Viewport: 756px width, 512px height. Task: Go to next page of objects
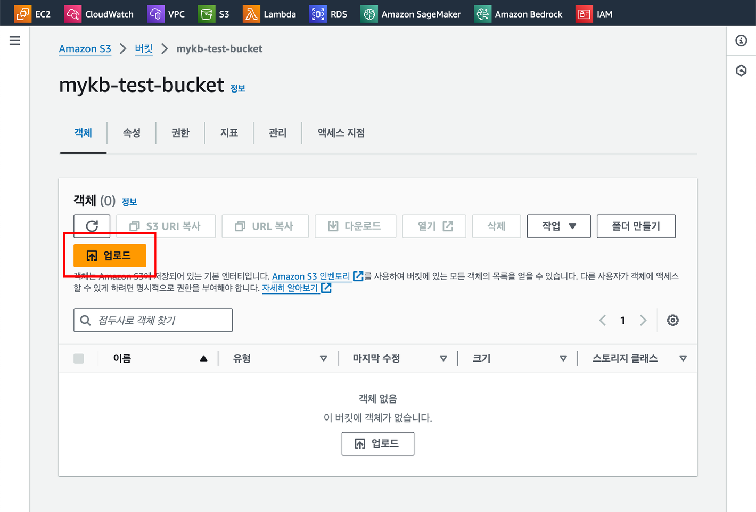pyautogui.click(x=643, y=320)
